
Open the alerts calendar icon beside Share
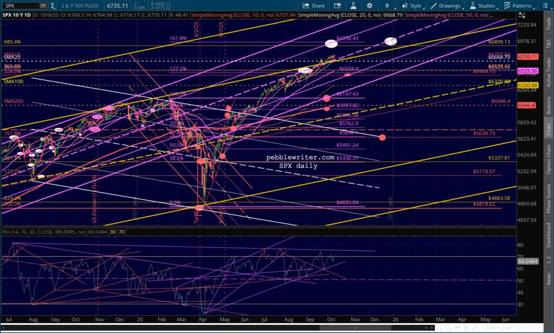338,5
